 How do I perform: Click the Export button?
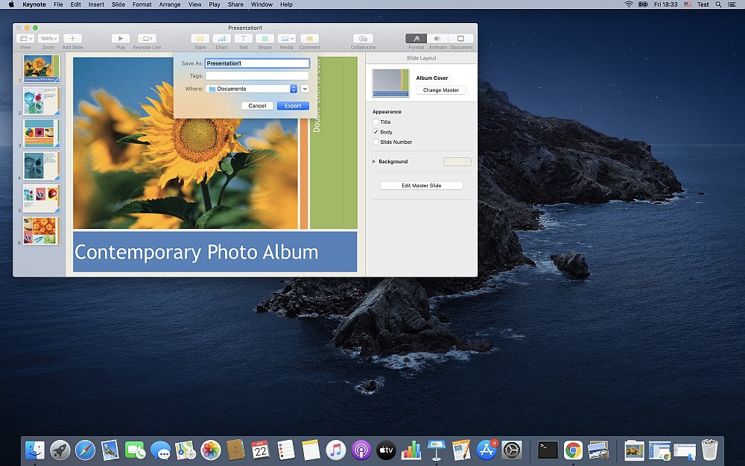pyautogui.click(x=293, y=106)
